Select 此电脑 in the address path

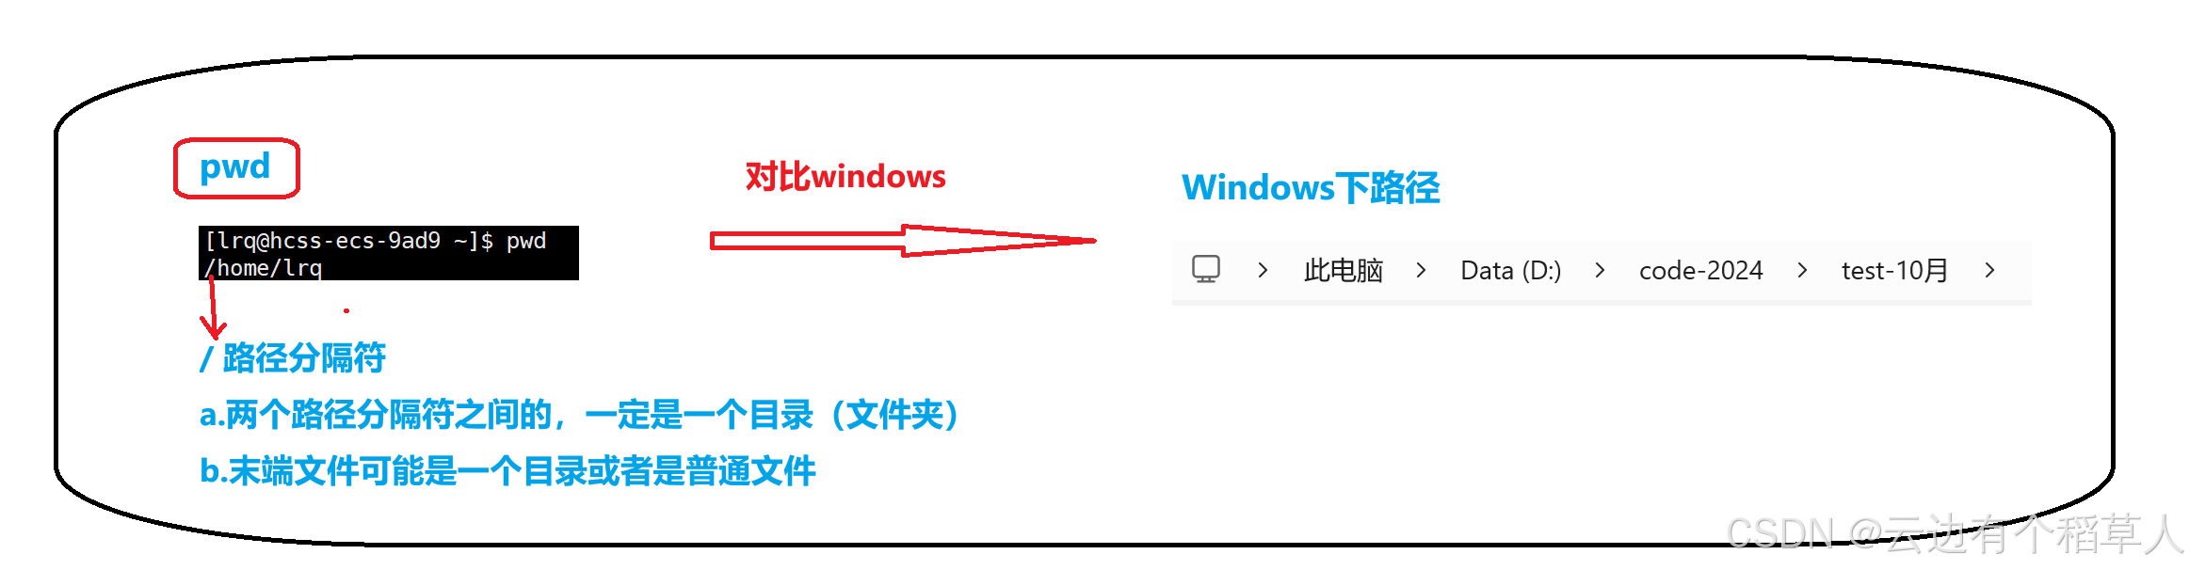click(x=1343, y=271)
